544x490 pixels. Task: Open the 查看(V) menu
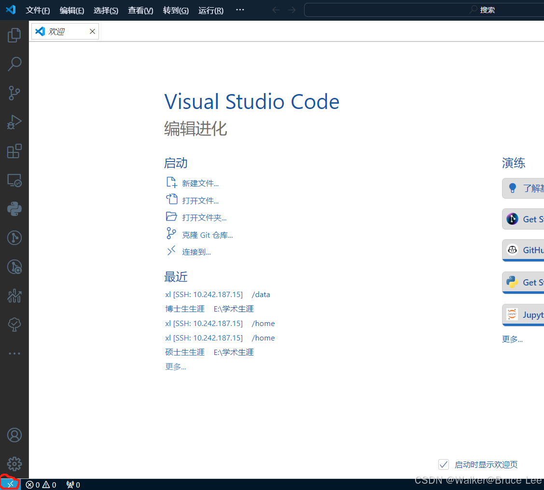[140, 11]
